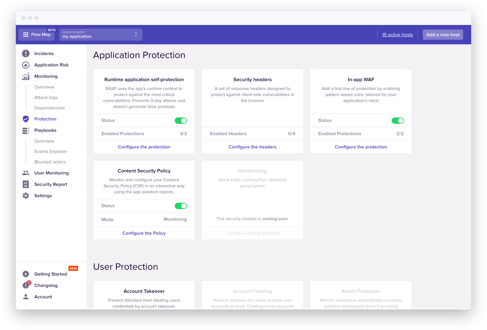Click 'Configure the headers' for Security headers

coord(252,147)
